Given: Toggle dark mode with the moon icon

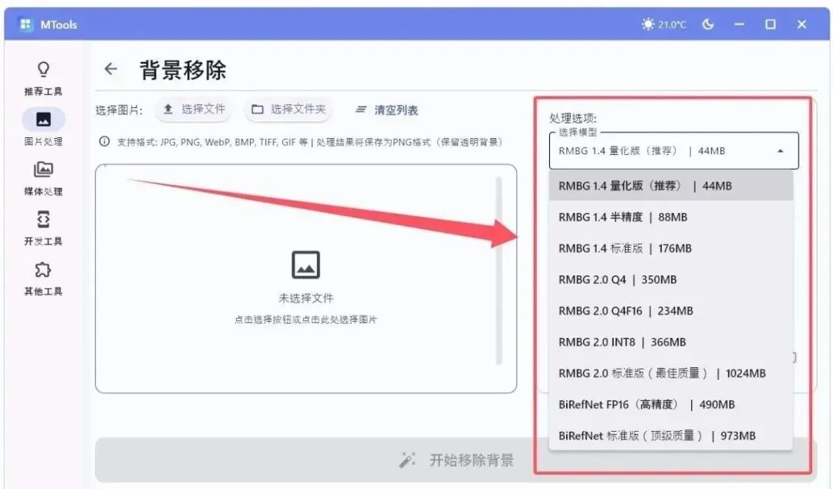Looking at the screenshot, I should click(x=707, y=25).
